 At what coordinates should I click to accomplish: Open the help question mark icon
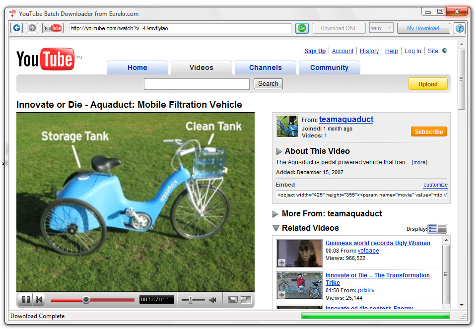(x=460, y=28)
